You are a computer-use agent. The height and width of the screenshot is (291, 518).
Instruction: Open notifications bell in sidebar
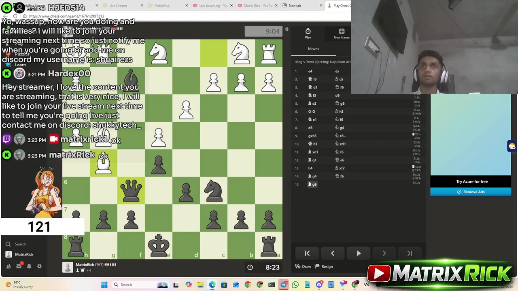pyautogui.click(x=29, y=266)
